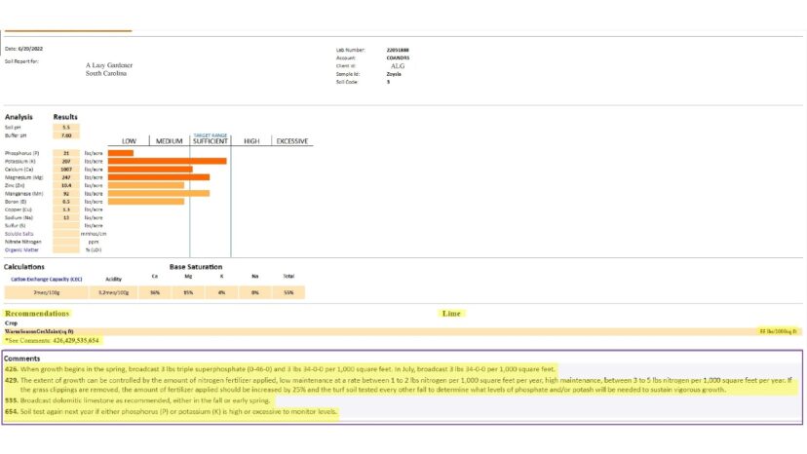Click the LOW column header
This screenshot has width=807, height=454.
pos(129,141)
